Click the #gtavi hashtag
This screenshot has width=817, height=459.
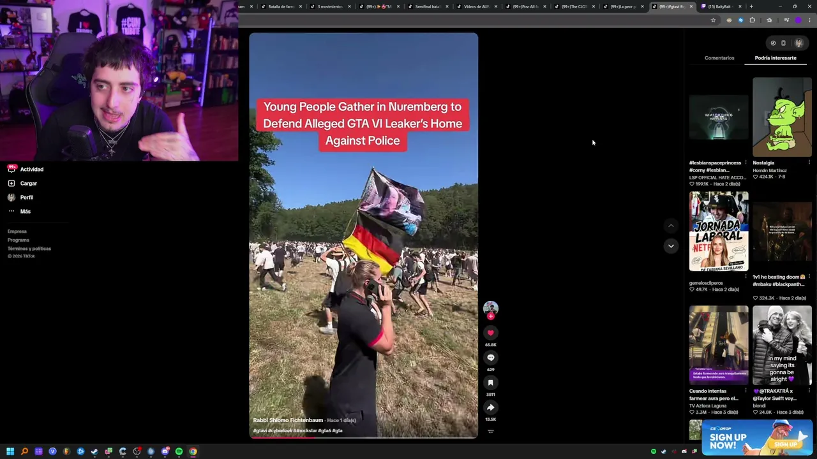[x=259, y=430]
